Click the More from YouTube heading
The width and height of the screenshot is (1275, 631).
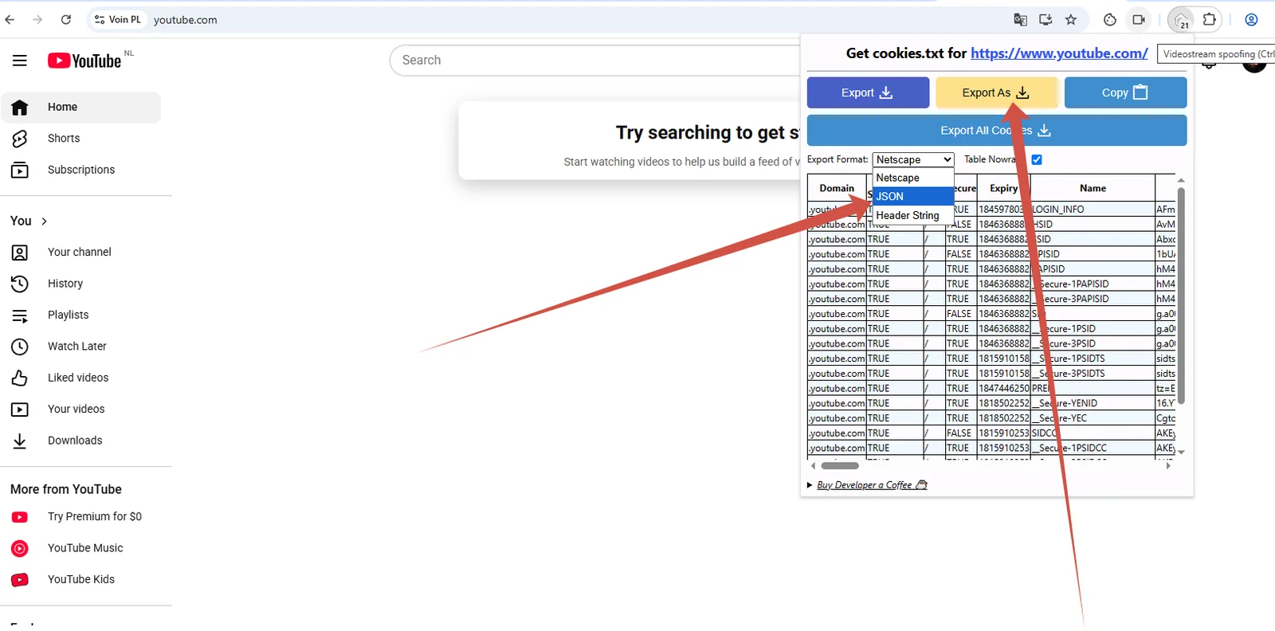(x=66, y=489)
